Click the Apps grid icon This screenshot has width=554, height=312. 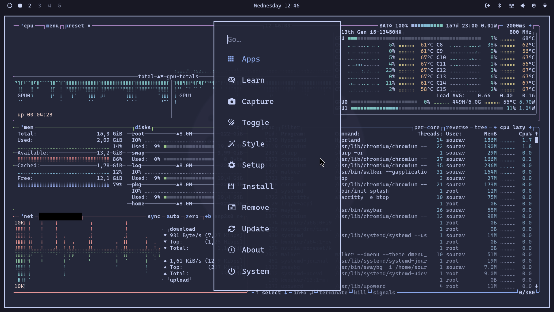click(231, 59)
